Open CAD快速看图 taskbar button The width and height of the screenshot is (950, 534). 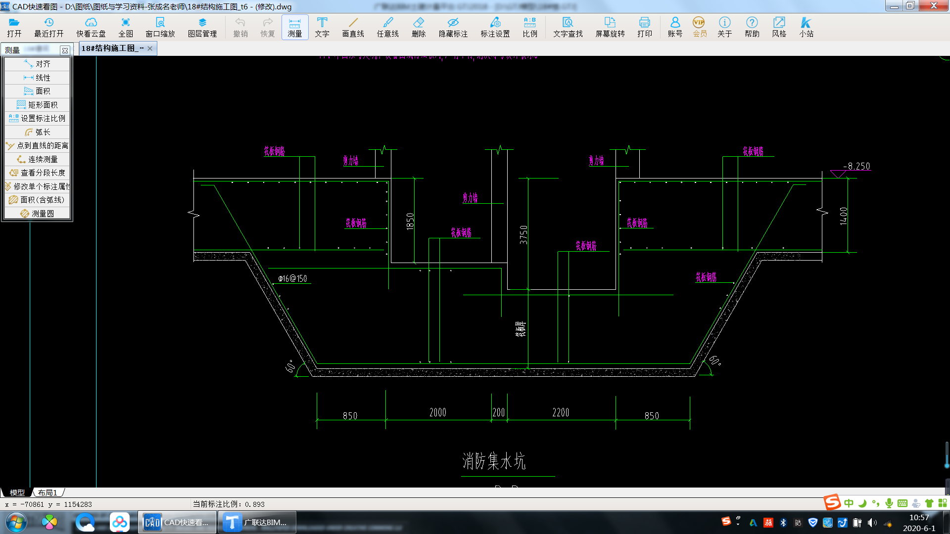177,523
